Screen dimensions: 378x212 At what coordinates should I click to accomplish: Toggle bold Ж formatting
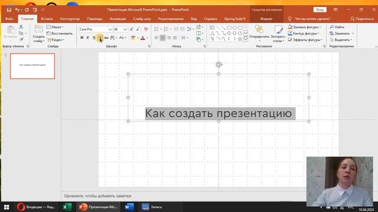click(x=82, y=38)
